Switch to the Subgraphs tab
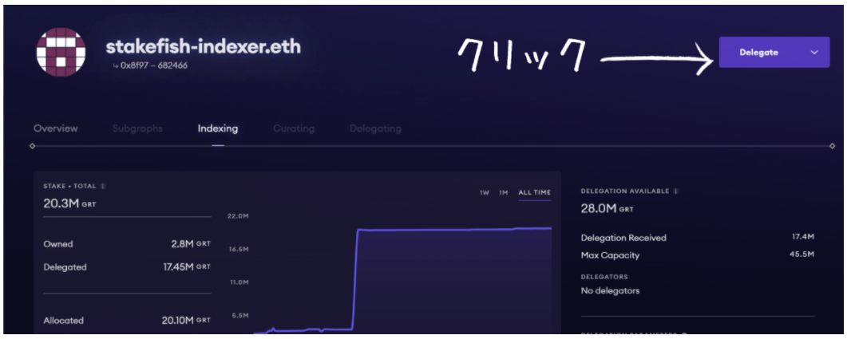The height and width of the screenshot is (339, 847). point(138,129)
